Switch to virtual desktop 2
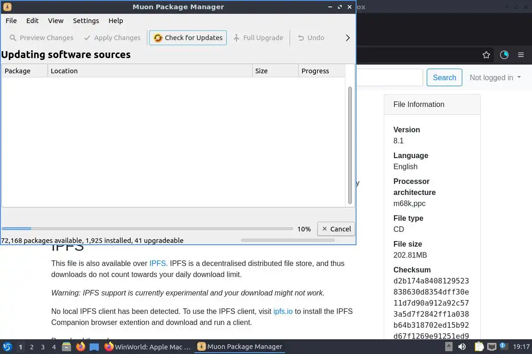 coord(31,347)
